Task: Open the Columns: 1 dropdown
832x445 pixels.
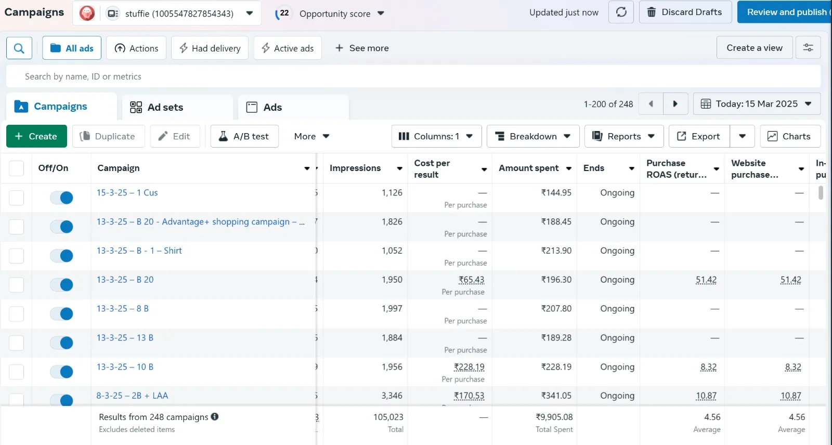Action: click(436, 136)
